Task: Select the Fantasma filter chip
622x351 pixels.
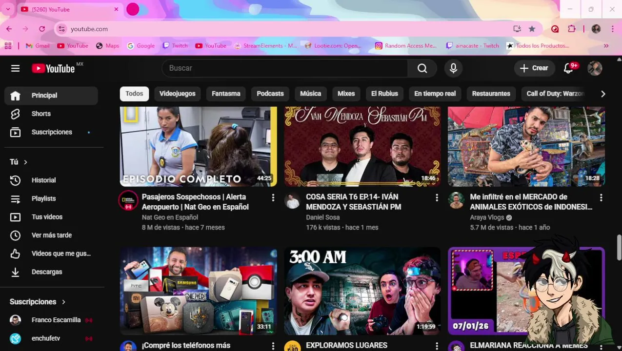Action: point(226,94)
